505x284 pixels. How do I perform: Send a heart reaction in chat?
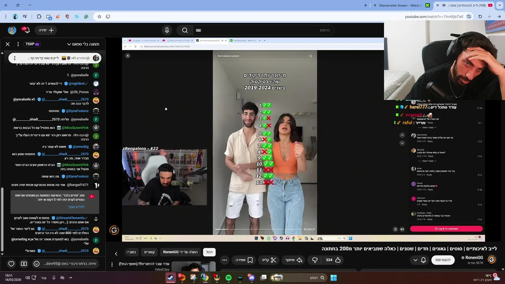click(x=11, y=264)
